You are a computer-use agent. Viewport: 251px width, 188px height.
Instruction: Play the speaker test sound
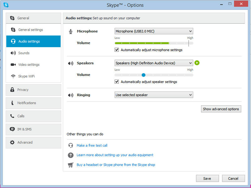197,63
